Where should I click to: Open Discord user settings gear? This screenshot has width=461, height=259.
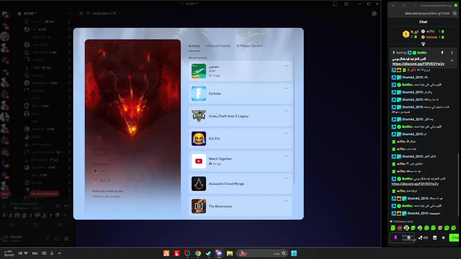click(x=66, y=238)
